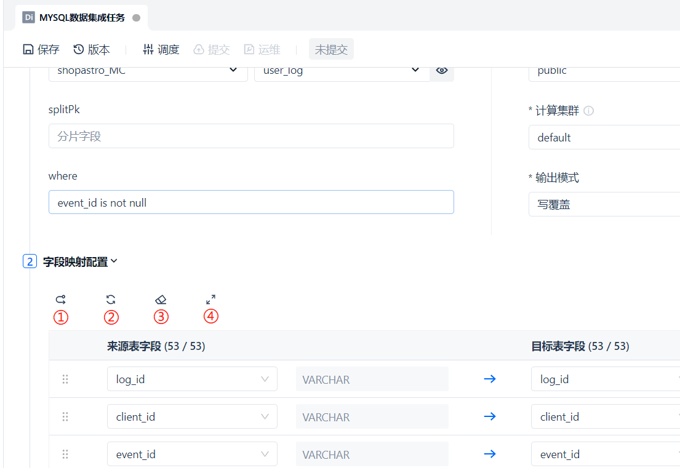The image size is (680, 468).
Task: Click the mapping arrow in event_id row
Action: (490, 454)
